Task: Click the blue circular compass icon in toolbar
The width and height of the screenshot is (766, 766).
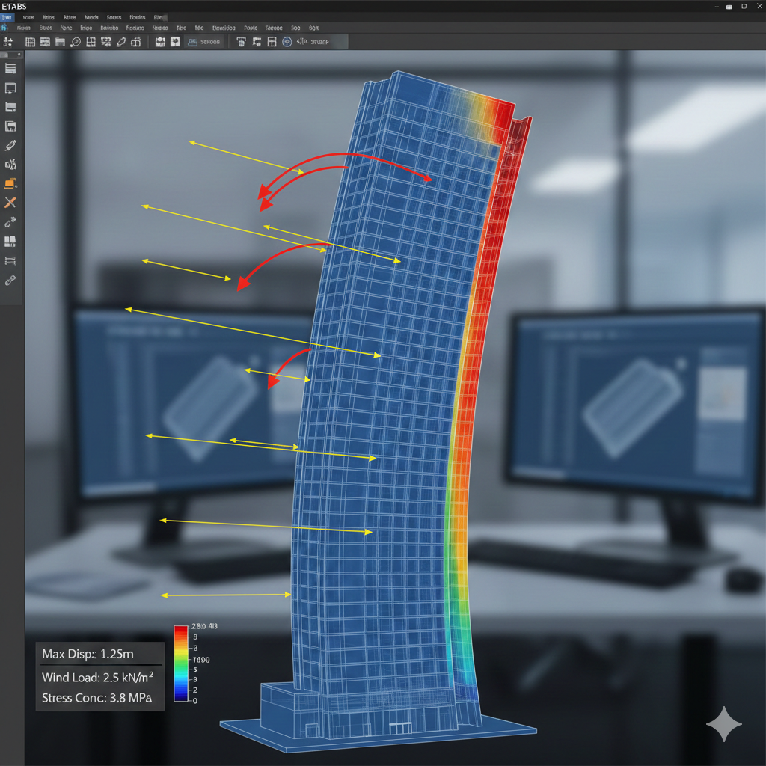Action: tap(287, 43)
